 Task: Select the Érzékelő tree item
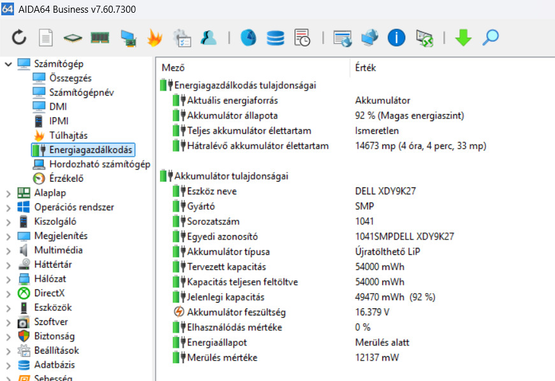(58, 178)
